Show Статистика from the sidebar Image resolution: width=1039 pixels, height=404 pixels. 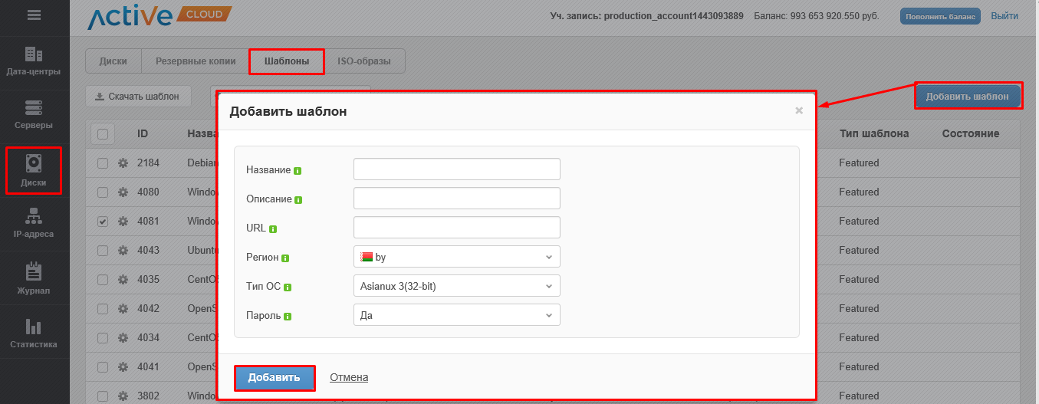(x=34, y=333)
